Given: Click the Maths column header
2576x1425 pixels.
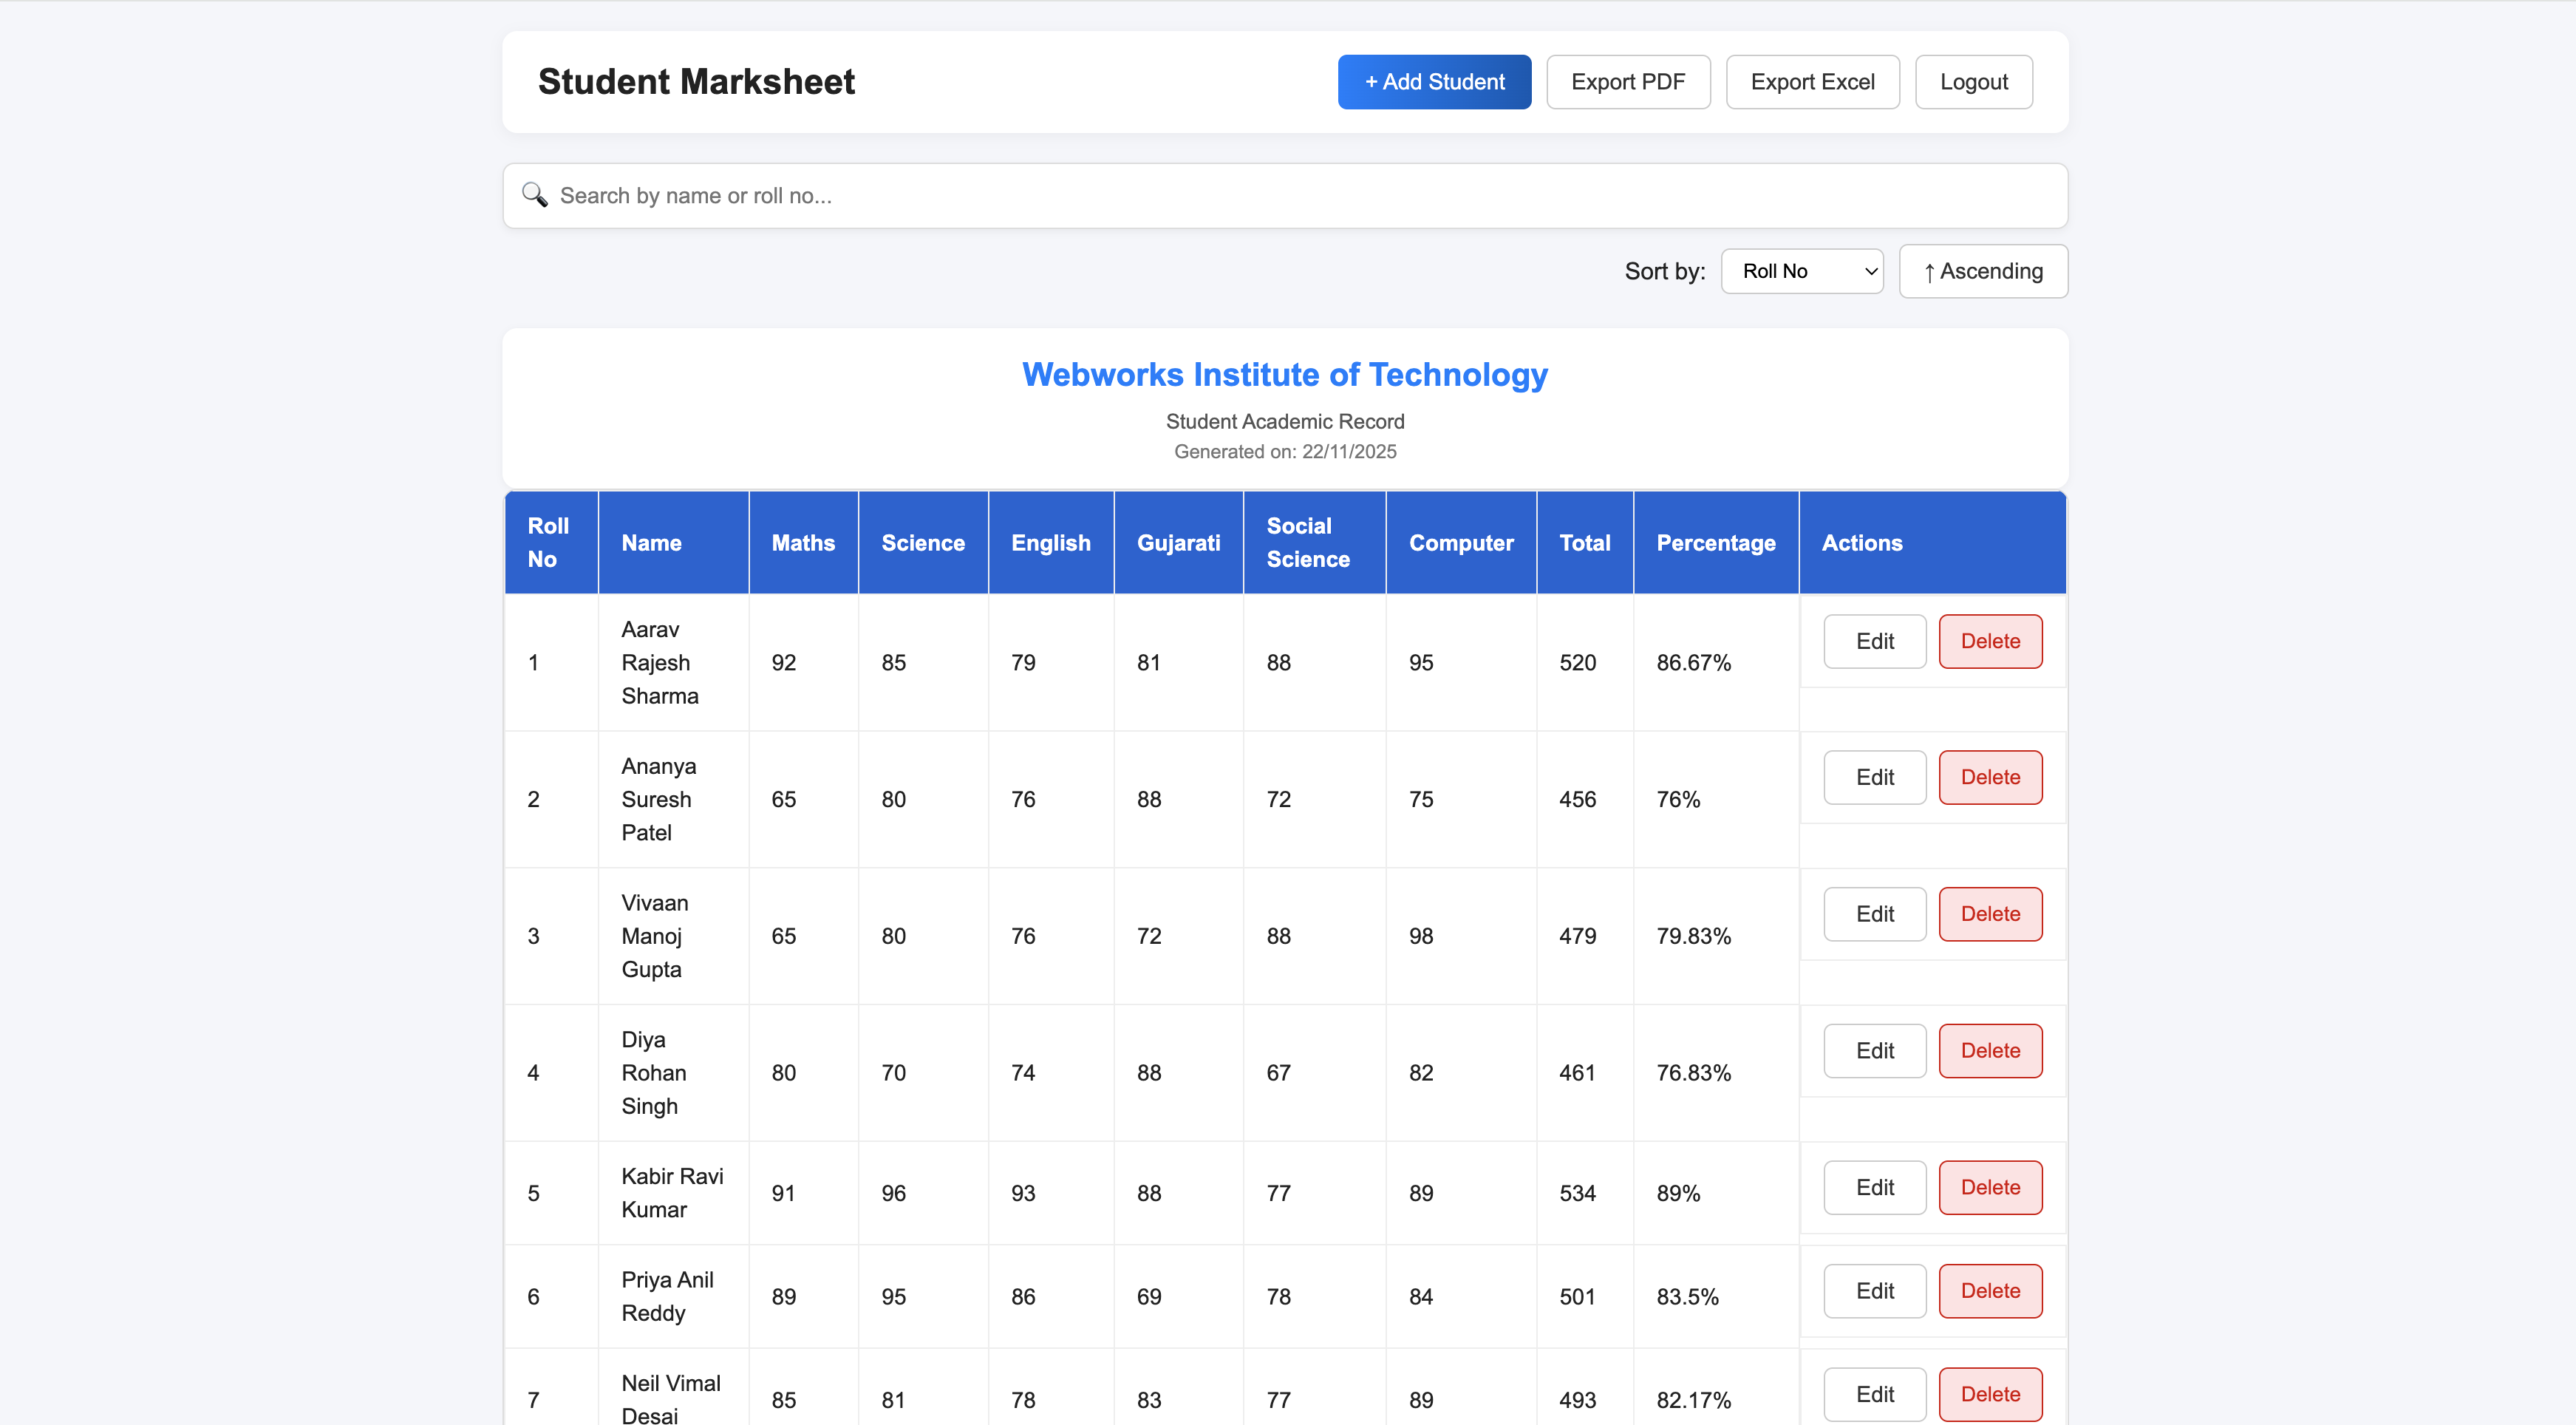Looking at the screenshot, I should point(803,542).
